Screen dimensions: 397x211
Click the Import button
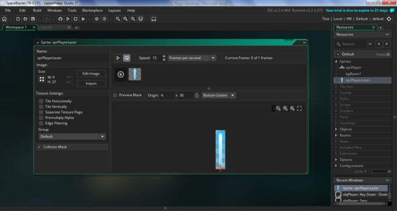91,83
